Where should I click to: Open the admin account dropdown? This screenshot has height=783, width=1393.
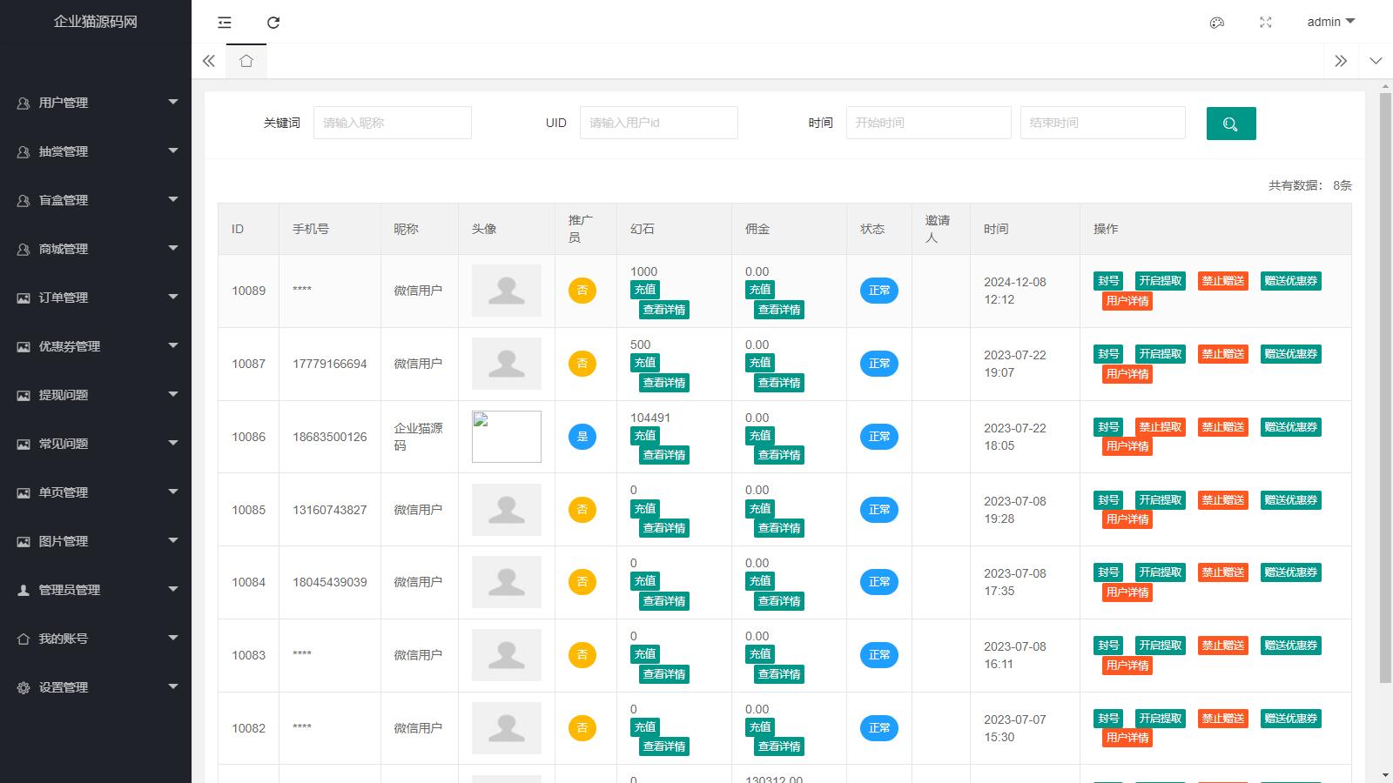coord(1330,22)
